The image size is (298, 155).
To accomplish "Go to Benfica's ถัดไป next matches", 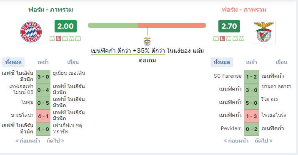I will [263, 141].
